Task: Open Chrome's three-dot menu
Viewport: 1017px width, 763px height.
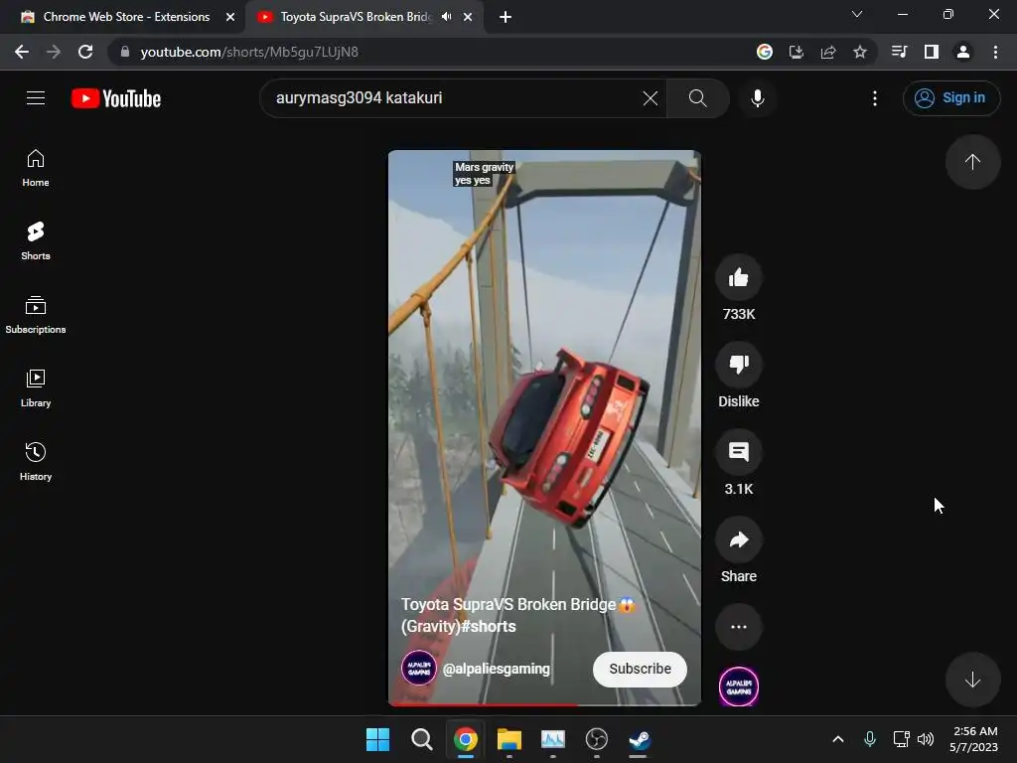Action: click(995, 52)
